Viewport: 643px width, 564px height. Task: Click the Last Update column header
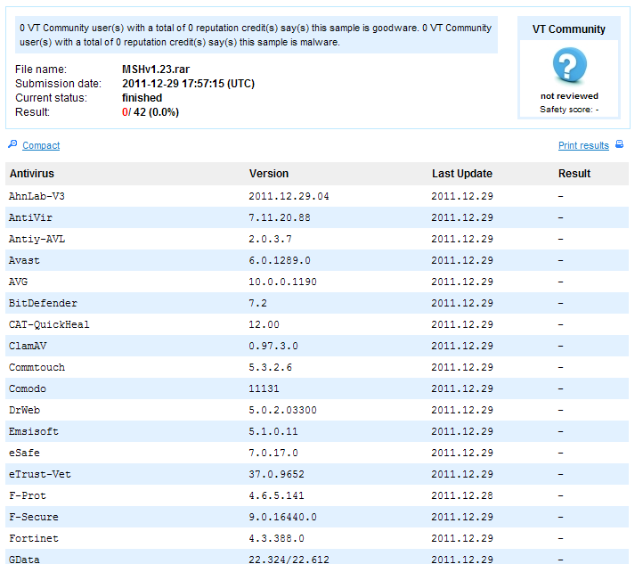tap(461, 174)
